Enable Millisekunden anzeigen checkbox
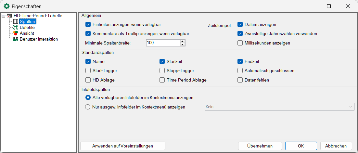This screenshot has width=358, height=153. tap(240, 43)
